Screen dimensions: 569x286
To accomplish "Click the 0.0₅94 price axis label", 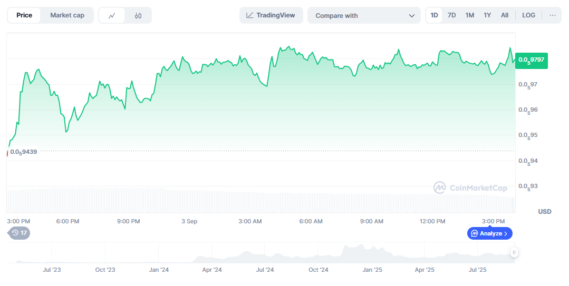I will click(528, 161).
